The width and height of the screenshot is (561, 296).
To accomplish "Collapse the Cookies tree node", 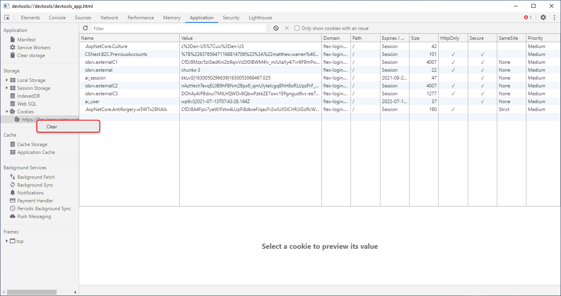I will tap(7, 112).
